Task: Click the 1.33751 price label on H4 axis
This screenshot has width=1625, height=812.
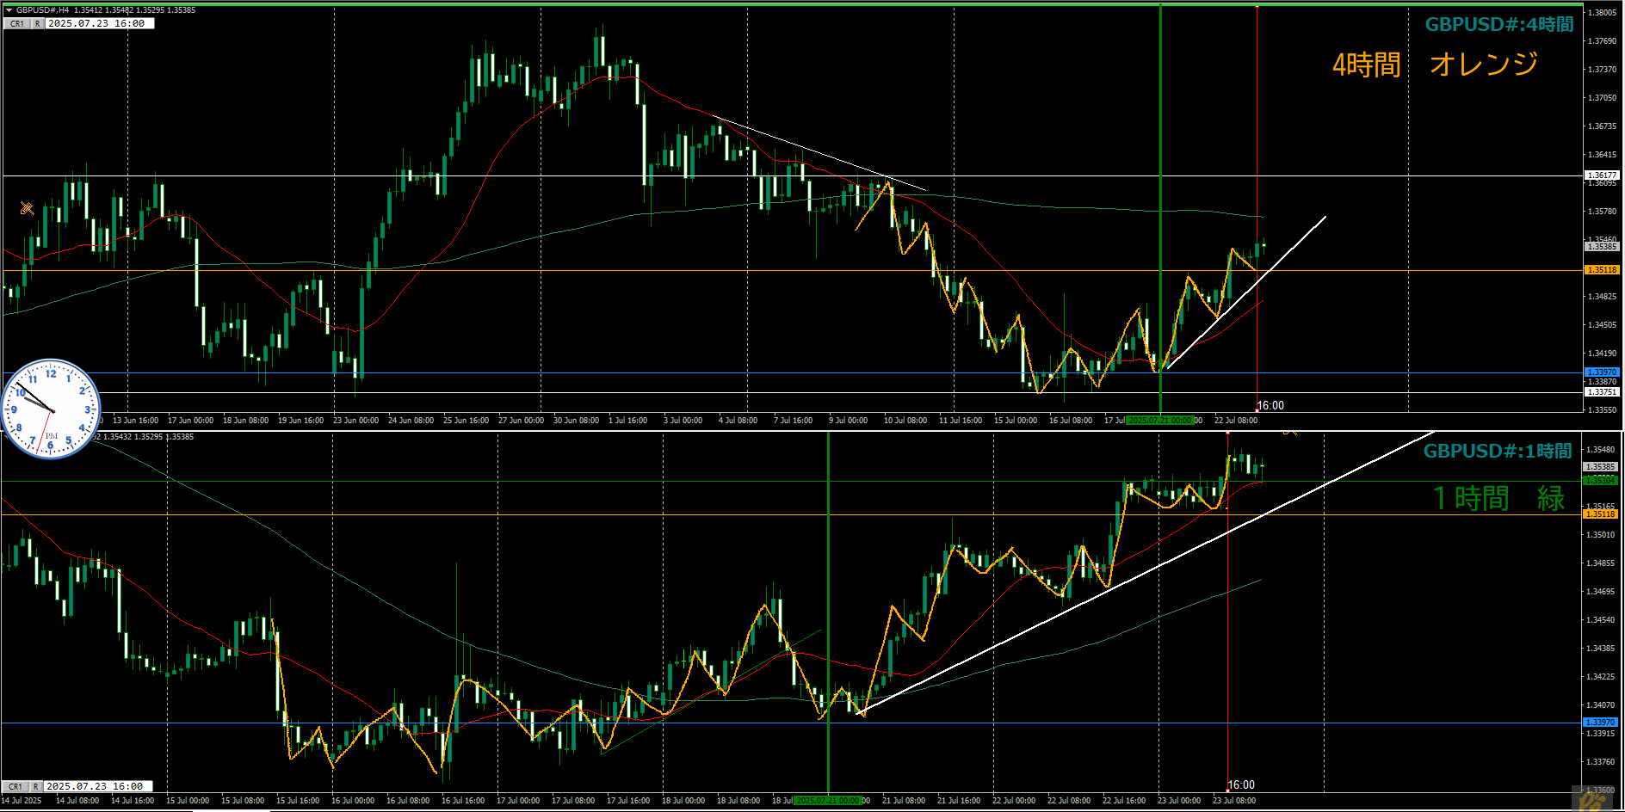Action: pos(1601,392)
